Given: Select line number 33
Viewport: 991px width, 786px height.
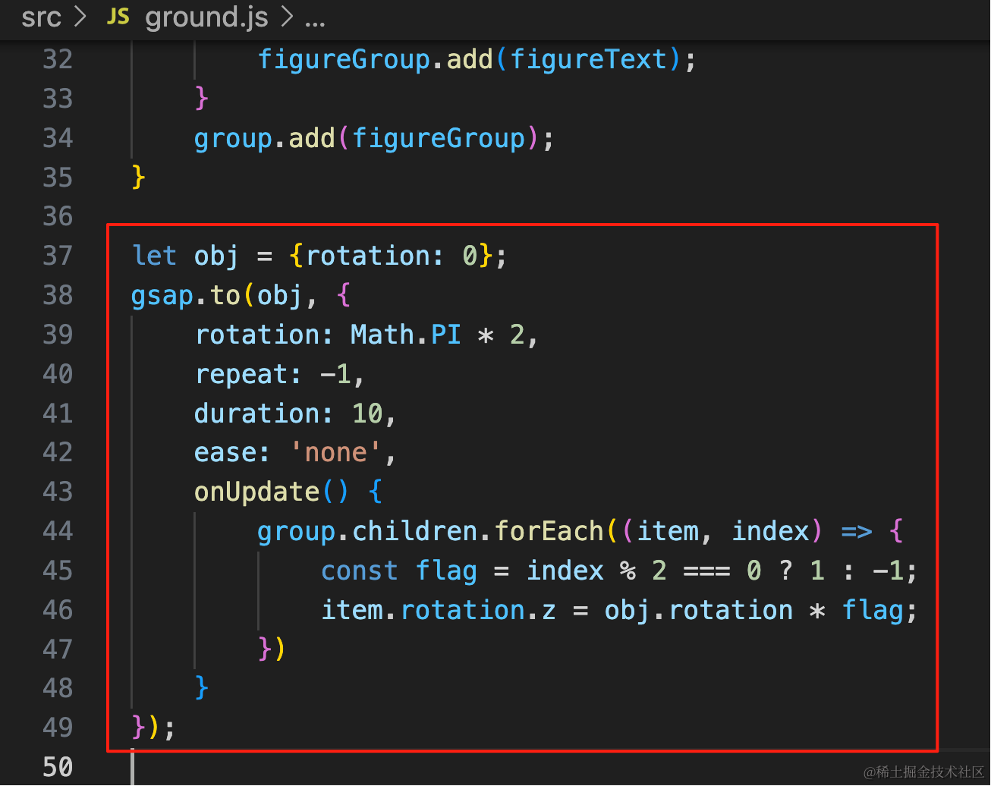Looking at the screenshot, I should point(58,99).
